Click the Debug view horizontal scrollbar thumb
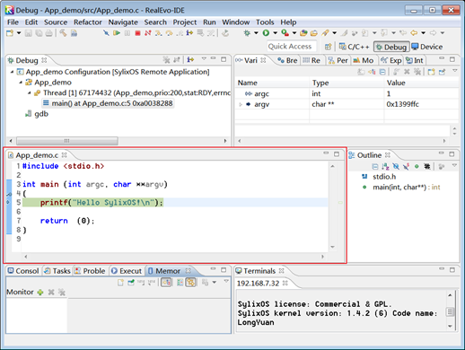The width and height of the screenshot is (465, 350). pyautogui.click(x=67, y=141)
